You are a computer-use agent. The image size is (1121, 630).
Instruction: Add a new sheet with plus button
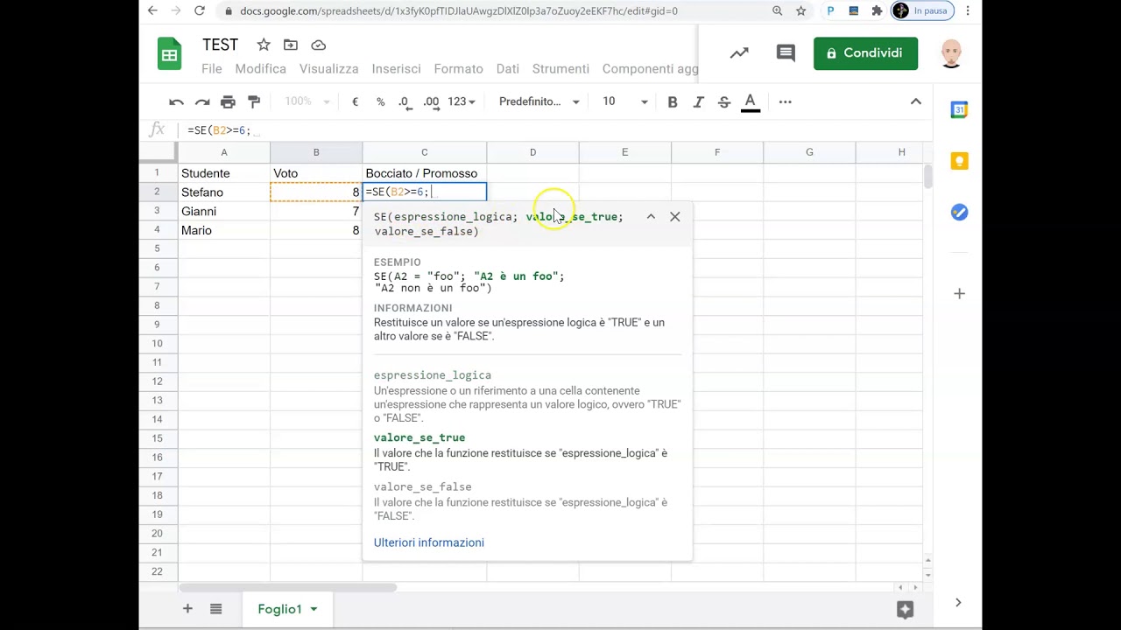(187, 609)
